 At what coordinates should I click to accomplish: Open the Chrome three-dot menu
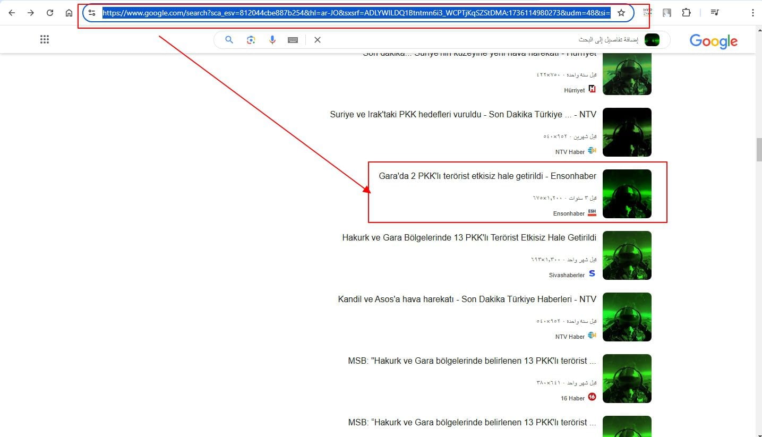[x=752, y=13]
